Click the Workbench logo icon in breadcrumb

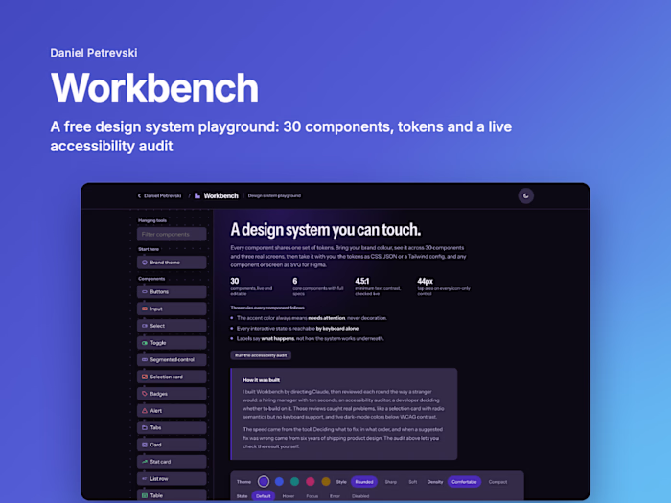point(197,195)
